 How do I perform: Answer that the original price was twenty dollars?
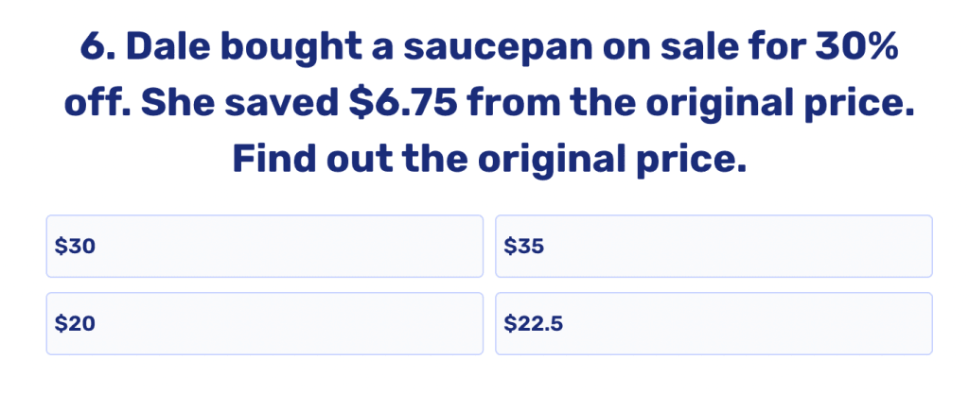click(x=264, y=324)
